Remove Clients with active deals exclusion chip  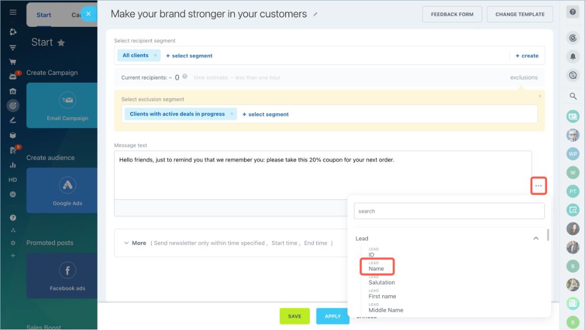pyautogui.click(x=232, y=114)
